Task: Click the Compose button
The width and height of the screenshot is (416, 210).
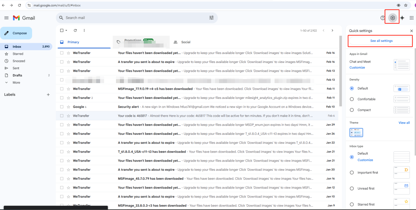Action: [x=16, y=33]
